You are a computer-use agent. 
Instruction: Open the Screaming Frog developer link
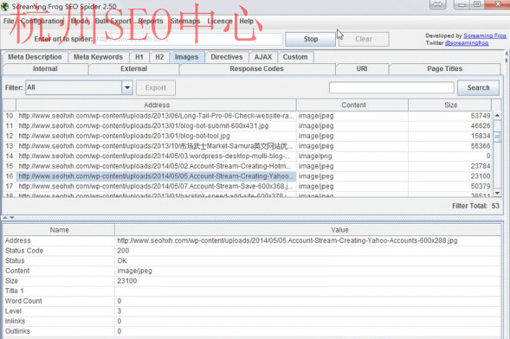pos(485,35)
